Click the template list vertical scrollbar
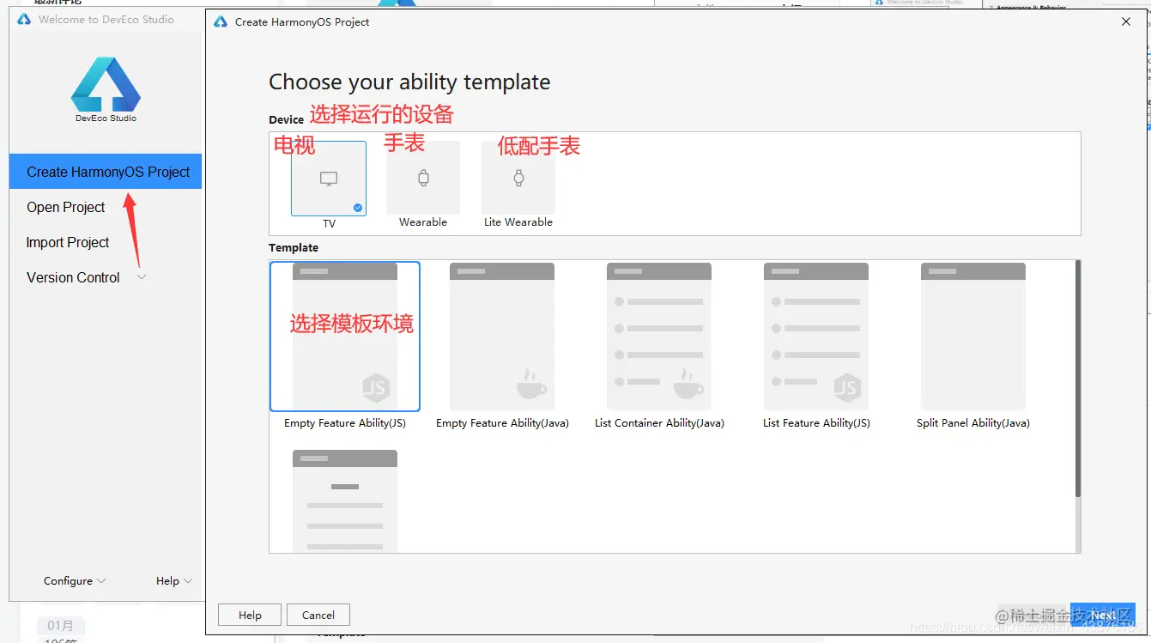Viewport: 1151px width, 643px height. coord(1078,378)
